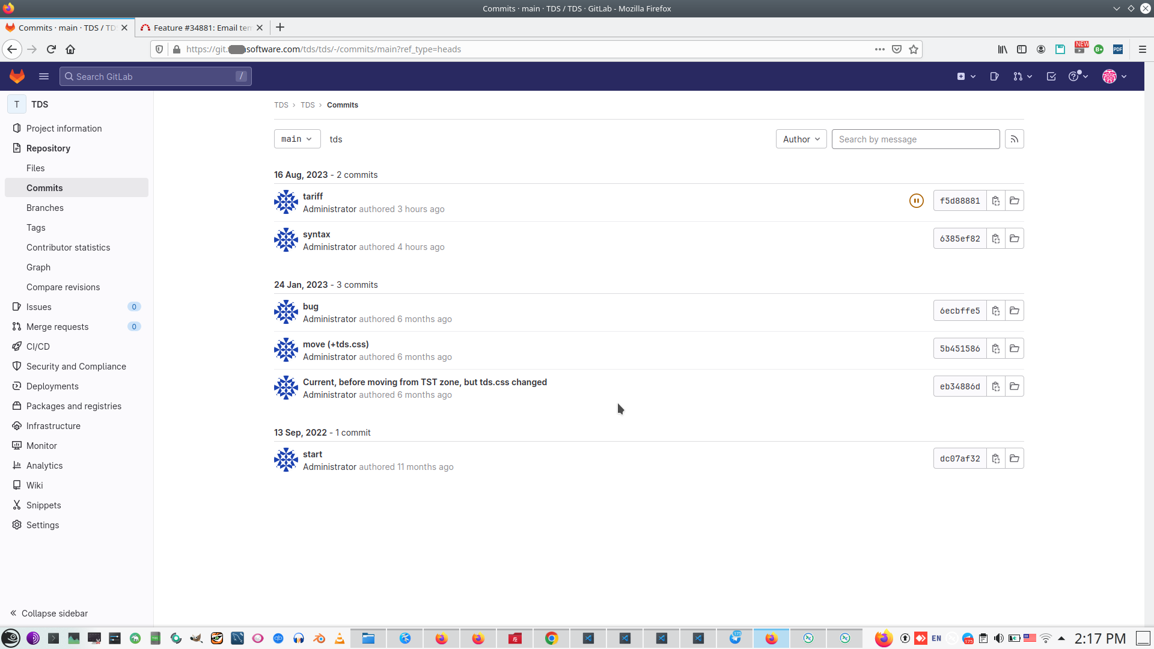This screenshot has width=1154, height=649.
Task: Open commits RSS feed icon
Action: click(x=1015, y=139)
